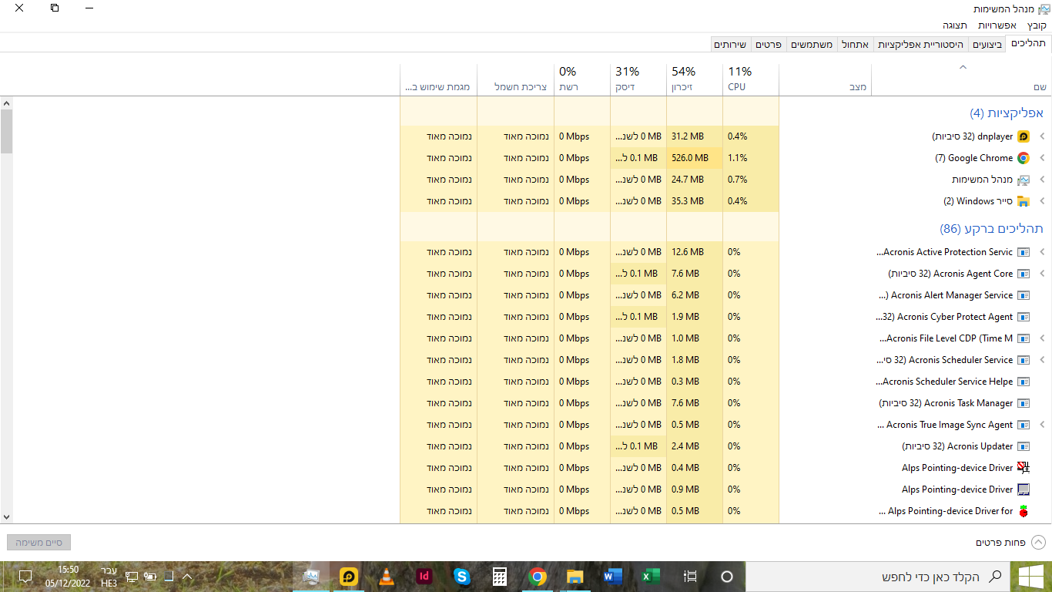1052x592 pixels.
Task: Select the red Alps Pointing-device Driver for icon
Action: 1024,511
